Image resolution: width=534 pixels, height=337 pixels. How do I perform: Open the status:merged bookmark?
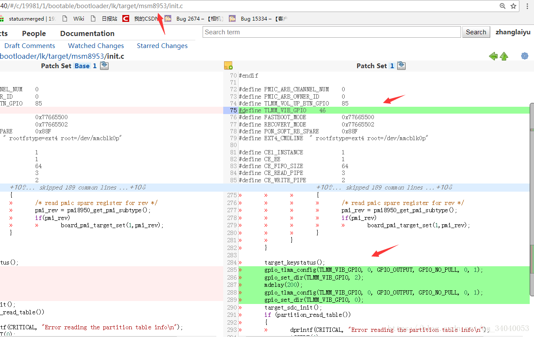coord(28,18)
